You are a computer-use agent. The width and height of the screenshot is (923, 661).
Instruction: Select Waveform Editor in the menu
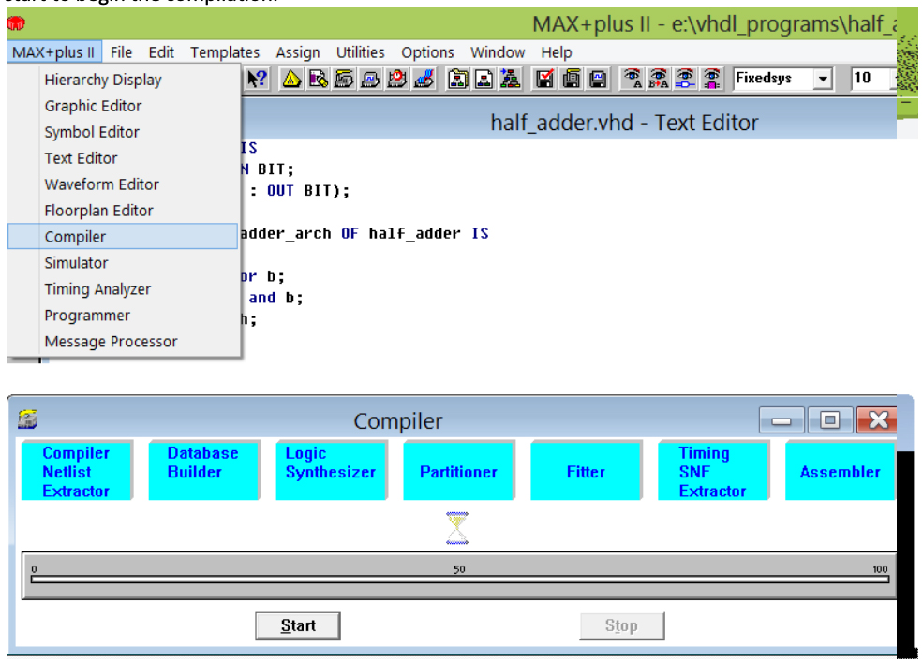pos(123,184)
